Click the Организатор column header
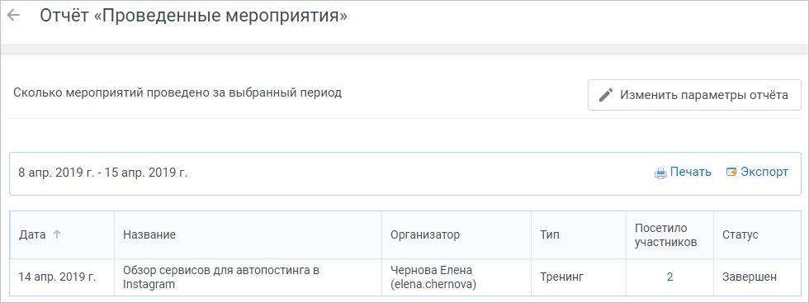 tap(425, 234)
